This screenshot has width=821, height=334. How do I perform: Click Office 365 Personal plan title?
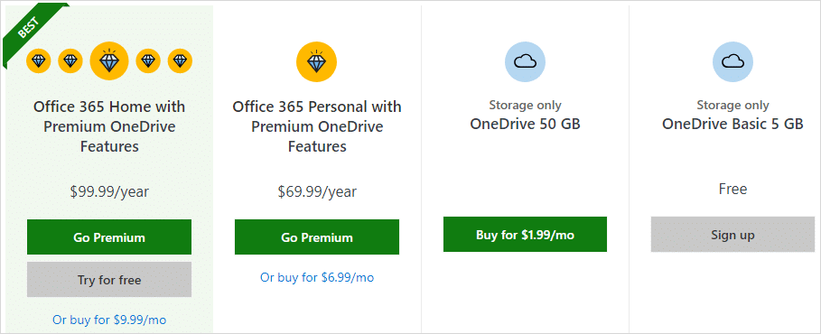point(317,126)
